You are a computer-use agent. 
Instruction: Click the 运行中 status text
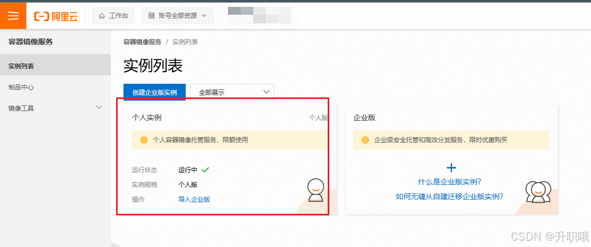click(x=188, y=170)
